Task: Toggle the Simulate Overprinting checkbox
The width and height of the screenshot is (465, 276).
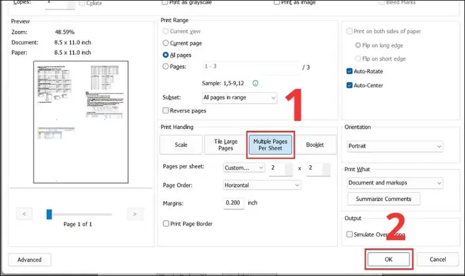Action: [349, 234]
